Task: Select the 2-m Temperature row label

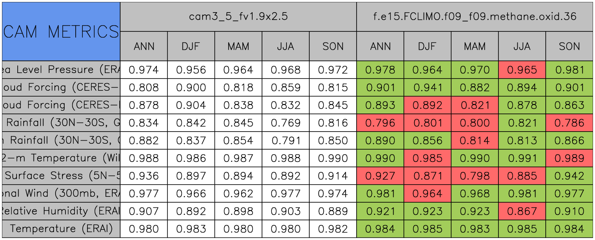Action: (x=61, y=158)
